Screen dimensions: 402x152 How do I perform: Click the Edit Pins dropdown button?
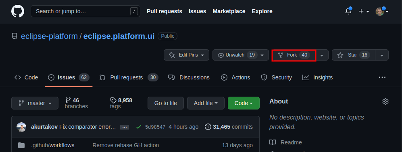coord(186,55)
